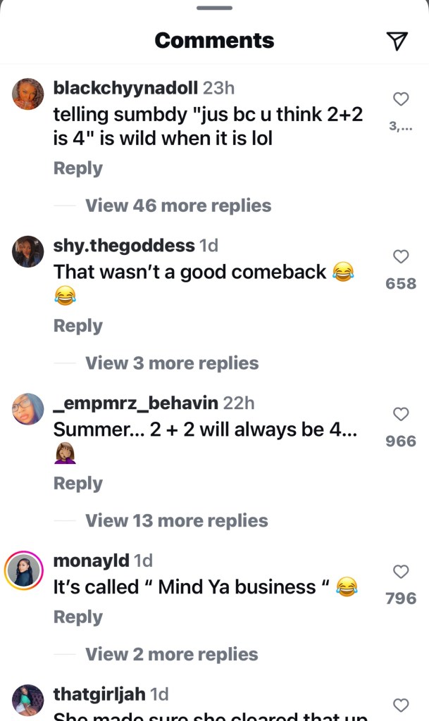Tap the heart next to thatgirljah's comment
The height and width of the screenshot is (721, 429).
[x=401, y=705]
